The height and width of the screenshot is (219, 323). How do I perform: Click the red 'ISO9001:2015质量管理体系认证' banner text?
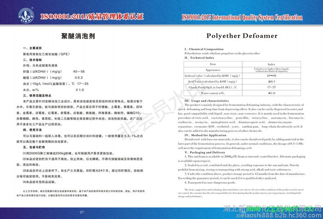[x=92, y=17]
